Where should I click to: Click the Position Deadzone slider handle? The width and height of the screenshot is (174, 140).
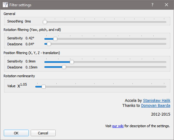(64, 67)
